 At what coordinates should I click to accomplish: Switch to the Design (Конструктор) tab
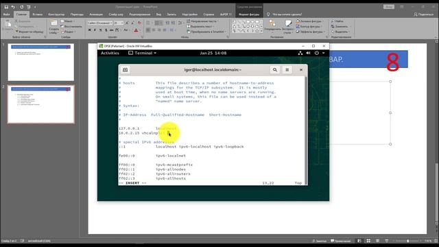click(x=56, y=14)
